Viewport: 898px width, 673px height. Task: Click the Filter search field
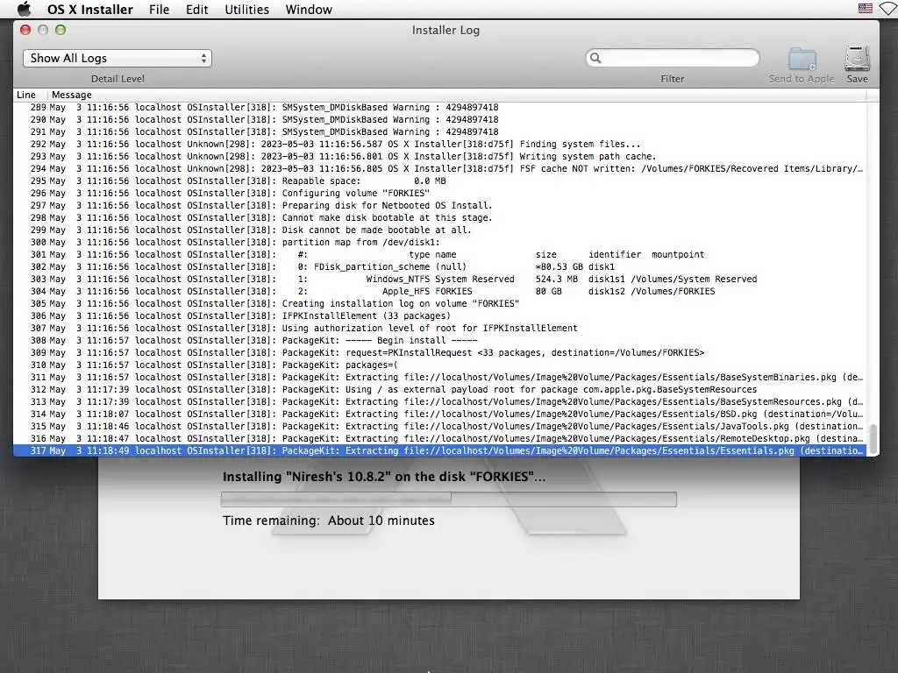[x=673, y=58]
